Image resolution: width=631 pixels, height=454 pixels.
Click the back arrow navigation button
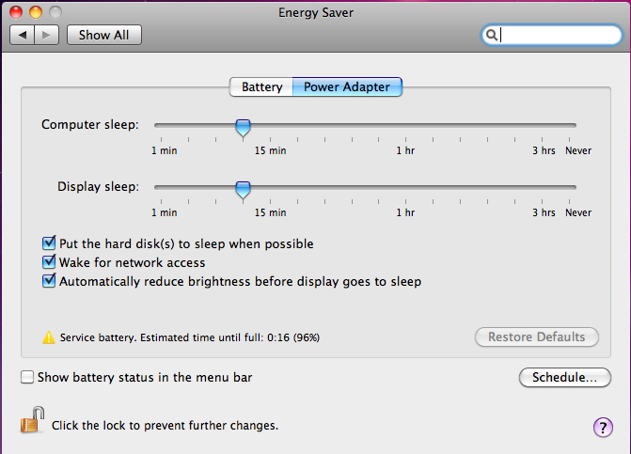tap(23, 35)
